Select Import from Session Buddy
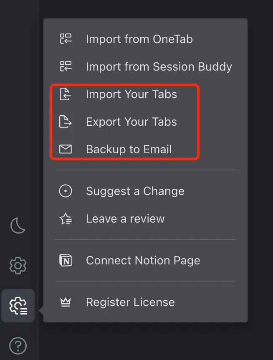 click(x=159, y=66)
